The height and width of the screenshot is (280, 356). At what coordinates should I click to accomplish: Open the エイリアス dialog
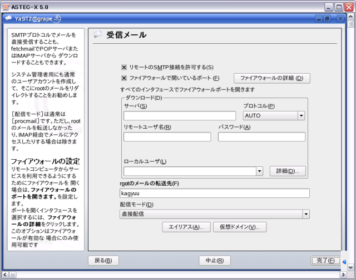coord(186,227)
